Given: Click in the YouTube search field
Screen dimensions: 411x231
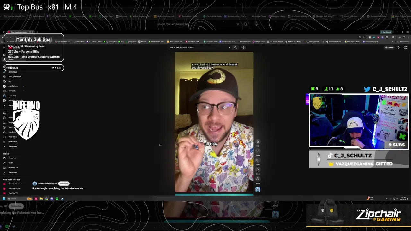Looking at the screenshot, I should click(x=197, y=47).
